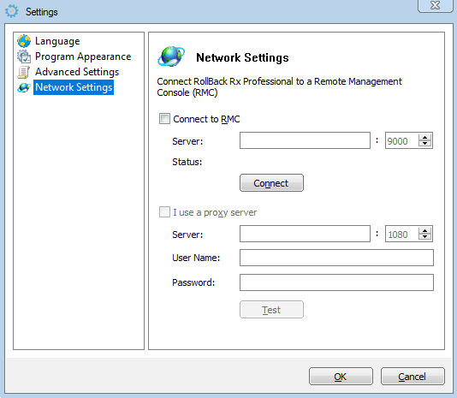Decrease RMC port 9000 with down arrow
Screen dimensions: 457x398
(424, 144)
